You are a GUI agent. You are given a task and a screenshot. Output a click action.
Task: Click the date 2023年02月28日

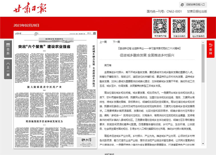click(x=26, y=25)
